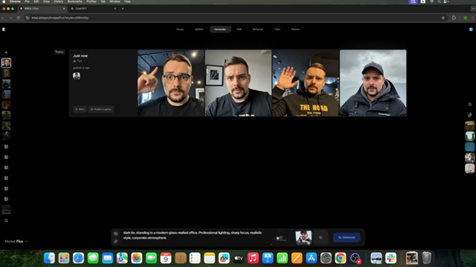This screenshot has height=267, width=476.
Task: Open generated image of man with glasses pointing
Action: point(171,83)
